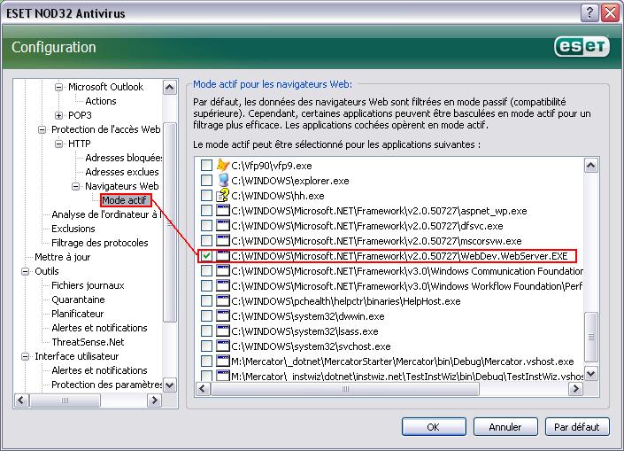Screen dimensions: 624x451
Task: Click the Windows Workflow Foundation app icon
Action: [x=223, y=286]
